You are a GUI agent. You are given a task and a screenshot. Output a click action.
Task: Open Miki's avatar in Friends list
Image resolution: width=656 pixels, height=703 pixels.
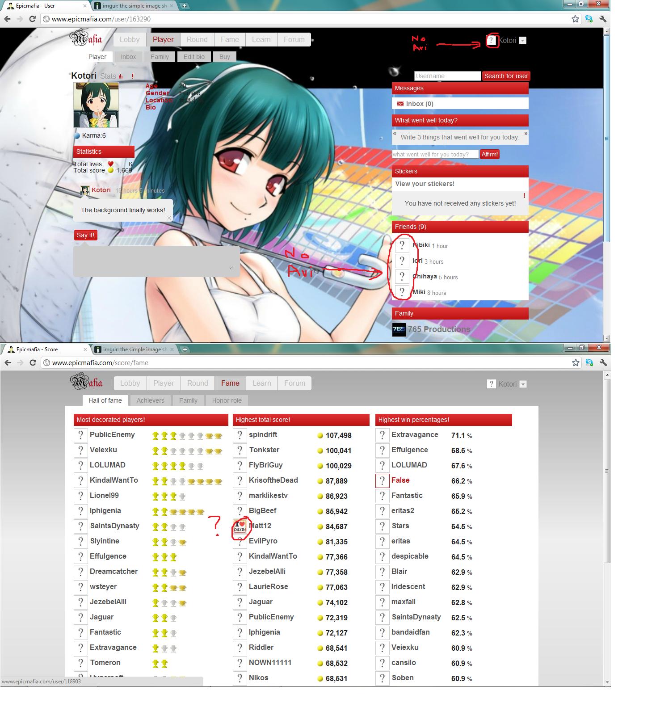click(402, 292)
